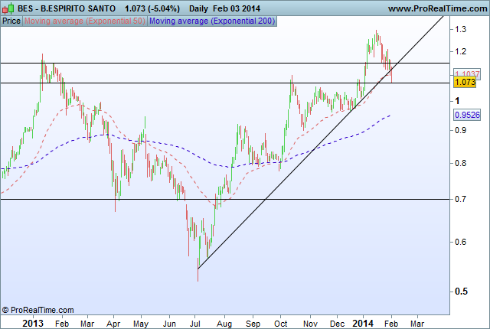The image size is (490, 329).
Task: Open the www.ProRealTime.com link
Action: (437, 8)
